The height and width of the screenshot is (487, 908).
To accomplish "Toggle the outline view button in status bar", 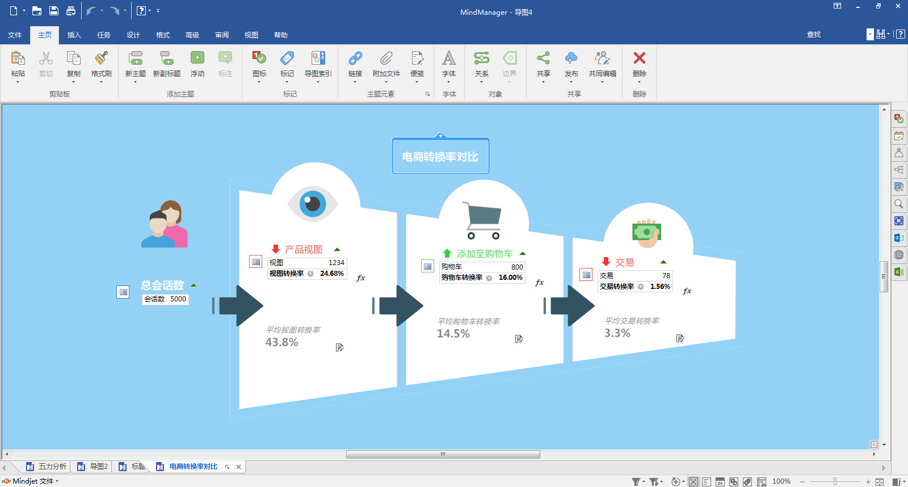I will coord(707,482).
